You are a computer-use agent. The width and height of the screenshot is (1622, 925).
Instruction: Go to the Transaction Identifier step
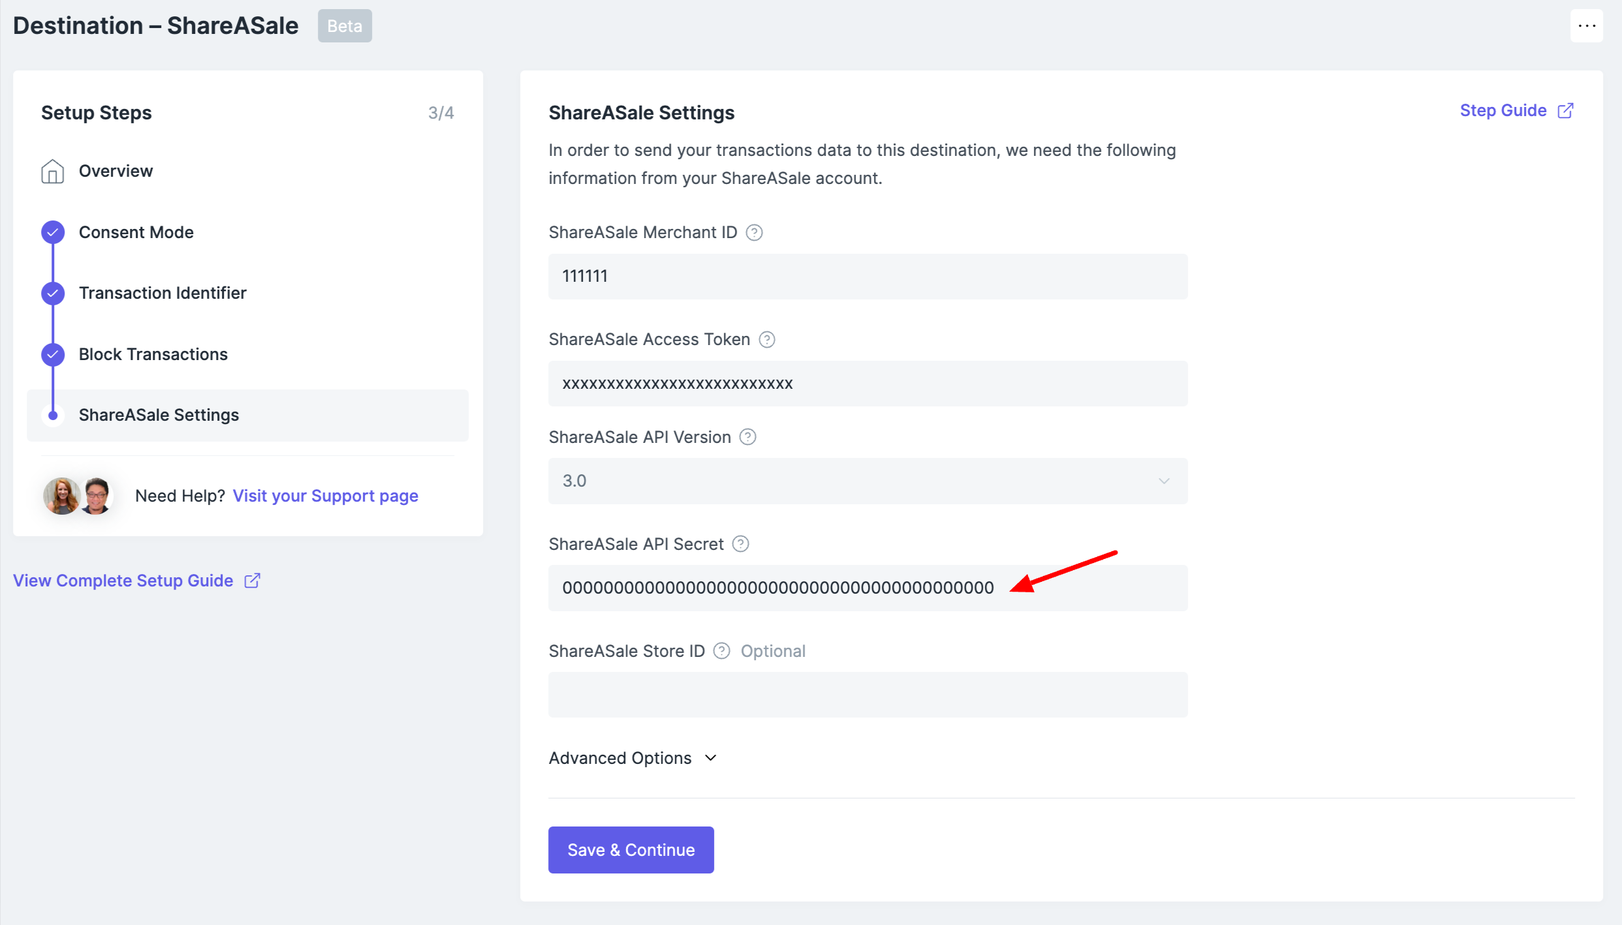click(163, 293)
